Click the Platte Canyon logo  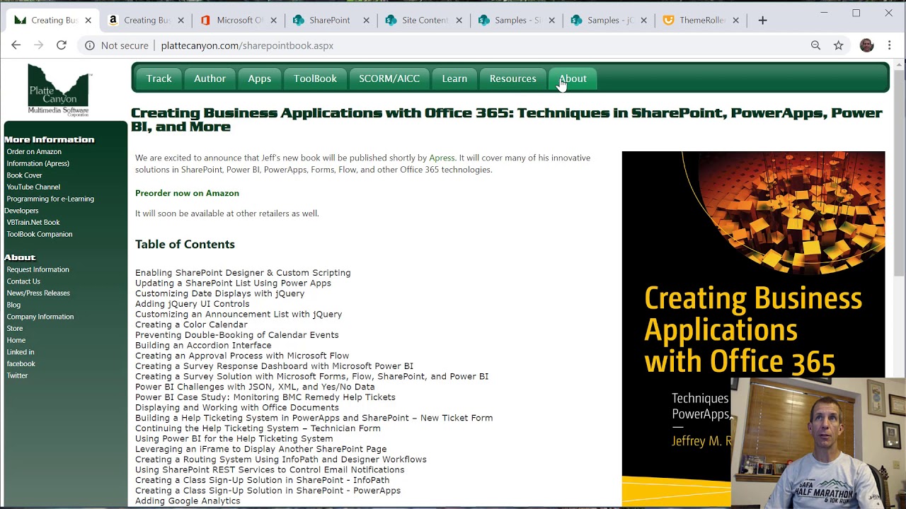click(59, 89)
